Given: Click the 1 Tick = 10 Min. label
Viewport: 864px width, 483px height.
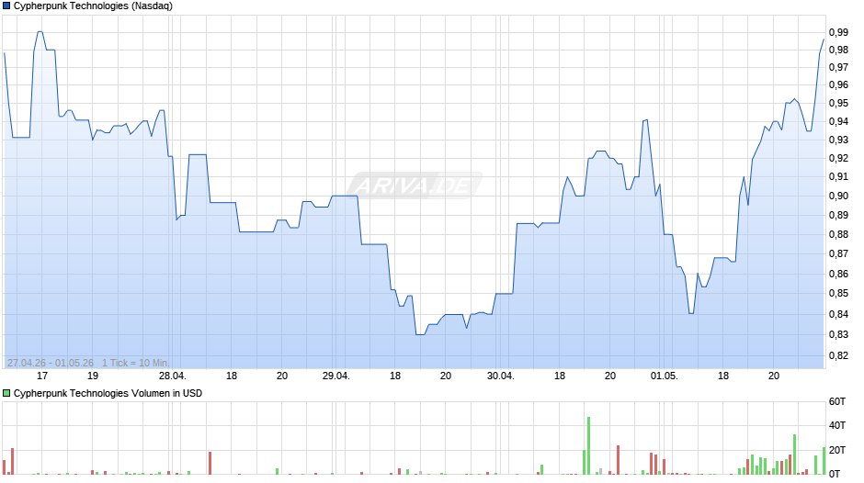Looking at the screenshot, I should pyautogui.click(x=135, y=363).
